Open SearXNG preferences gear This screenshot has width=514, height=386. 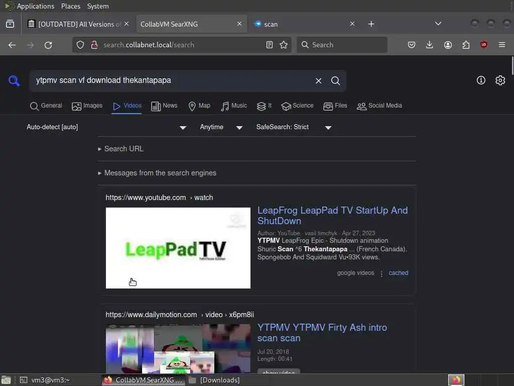500,80
